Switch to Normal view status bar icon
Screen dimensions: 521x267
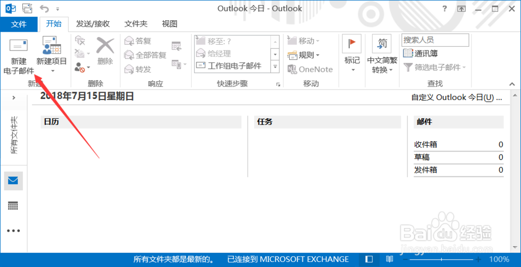click(369, 259)
